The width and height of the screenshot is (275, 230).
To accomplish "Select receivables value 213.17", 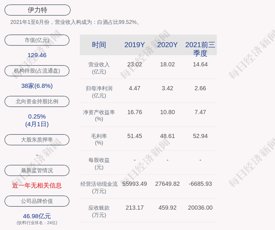I will pos(135,208).
